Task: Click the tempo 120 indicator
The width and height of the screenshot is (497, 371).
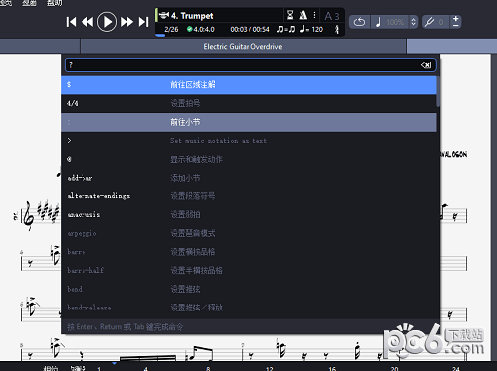Action: tap(311, 29)
